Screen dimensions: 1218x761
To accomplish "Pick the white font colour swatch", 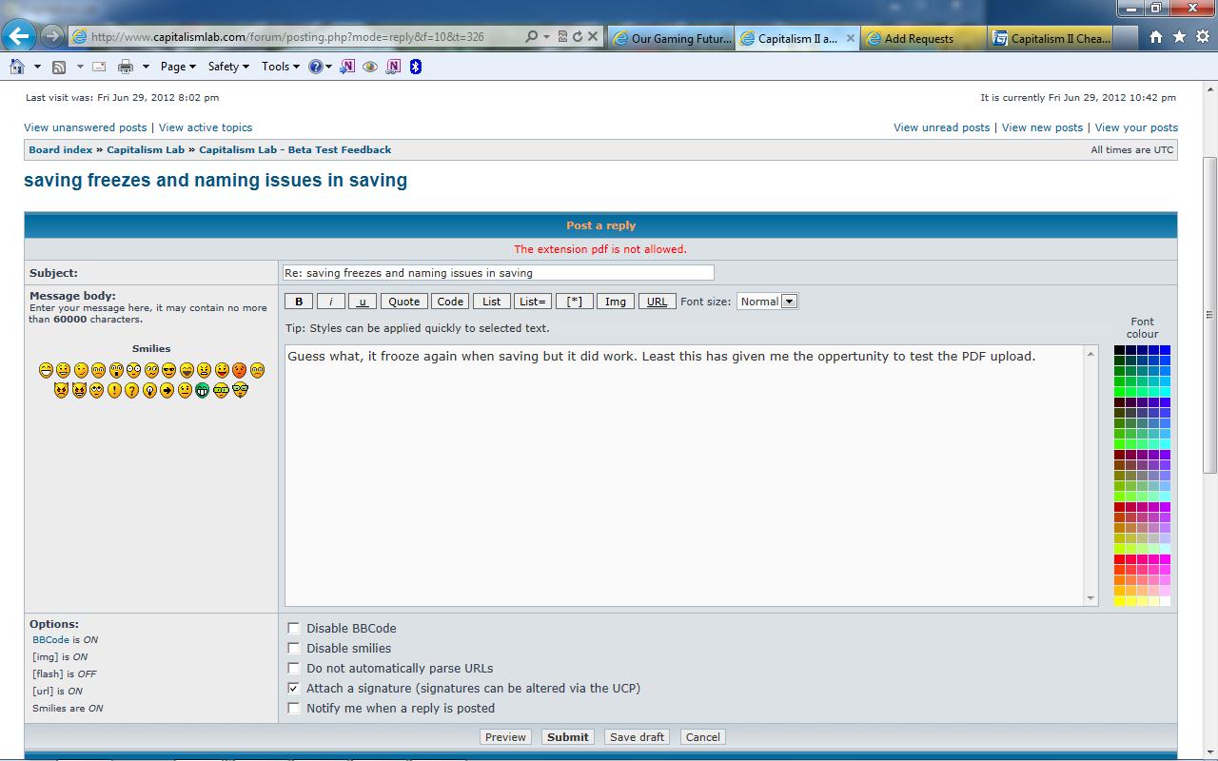I will (1165, 600).
